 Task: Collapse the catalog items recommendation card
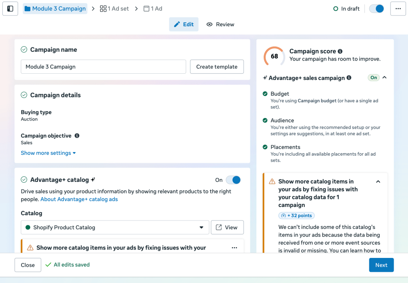tap(378, 182)
